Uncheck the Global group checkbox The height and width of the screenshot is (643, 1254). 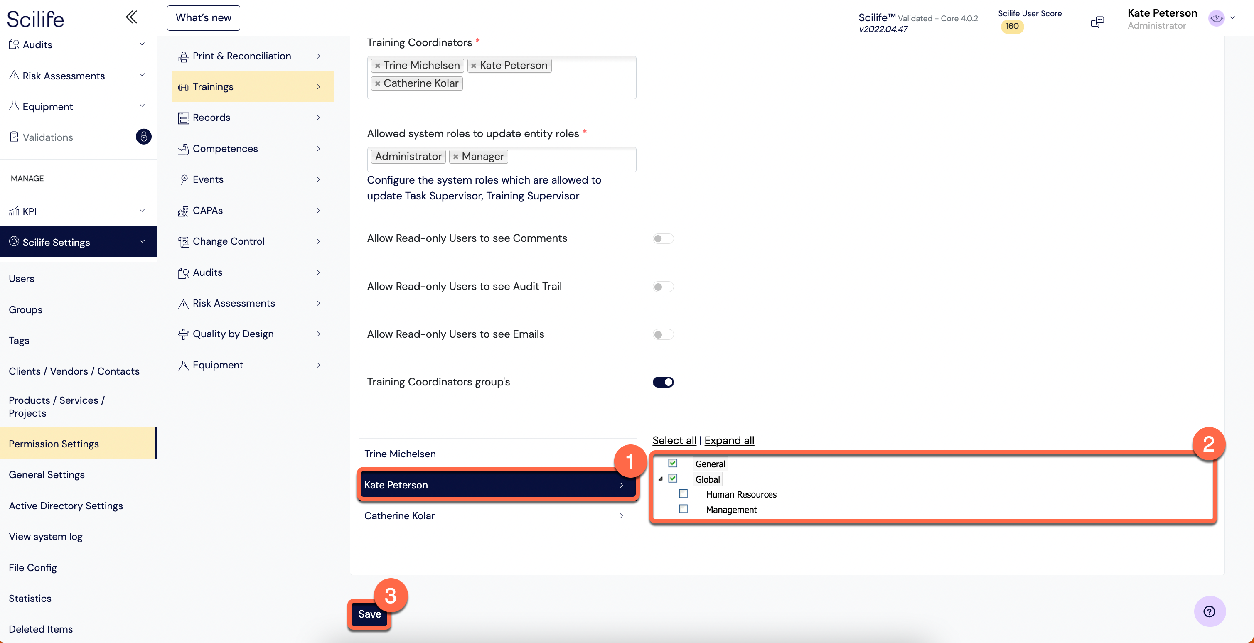coord(672,478)
